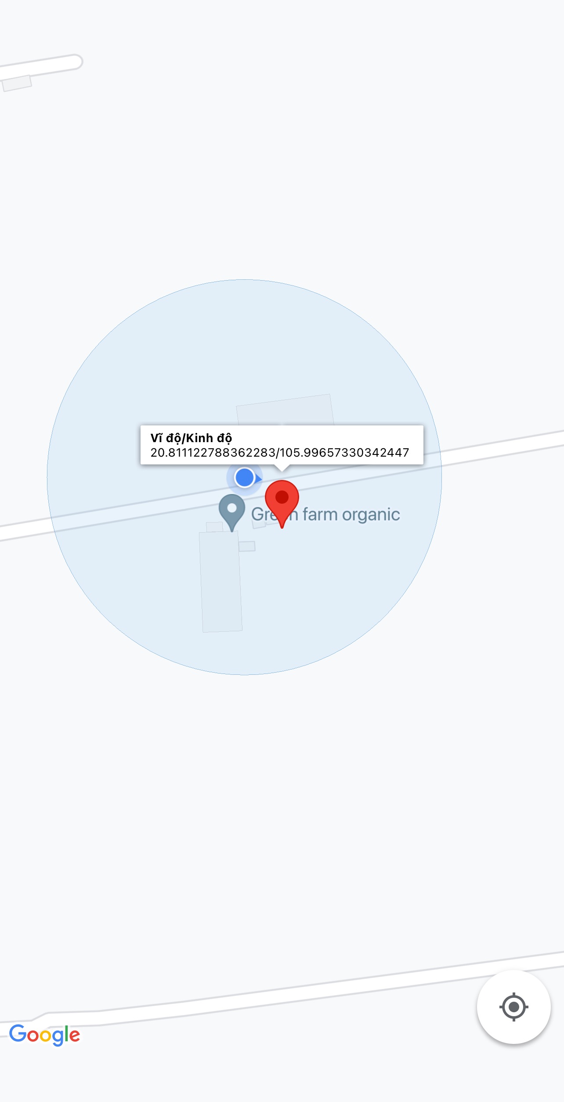Image resolution: width=564 pixels, height=1102 pixels.
Task: Tap the blue heading arrow beside the location dot
Action: coord(259,478)
